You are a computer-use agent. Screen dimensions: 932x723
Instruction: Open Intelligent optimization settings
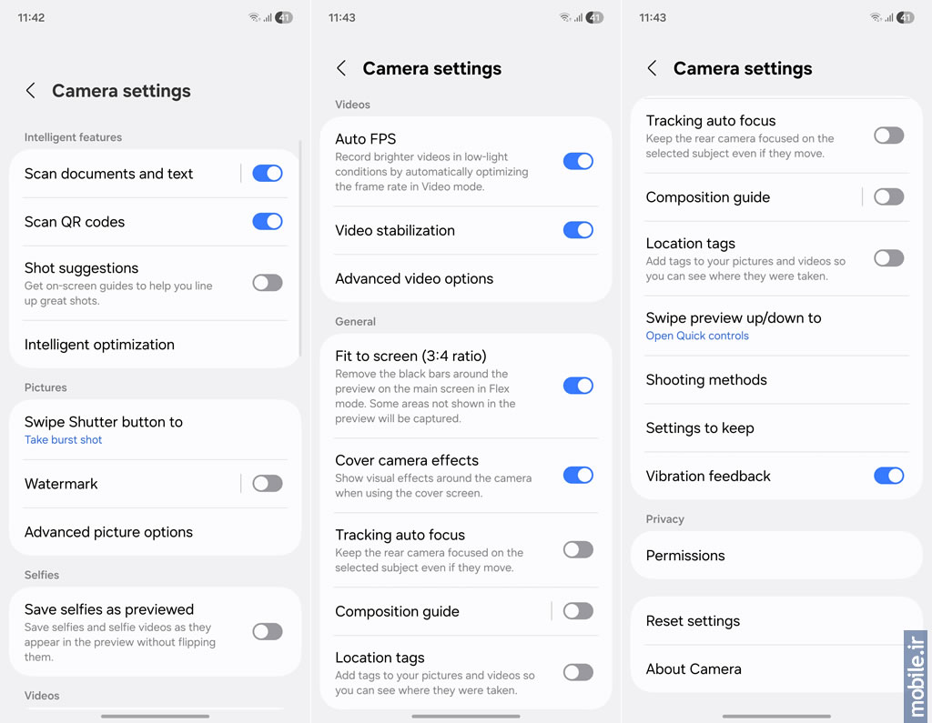click(155, 345)
